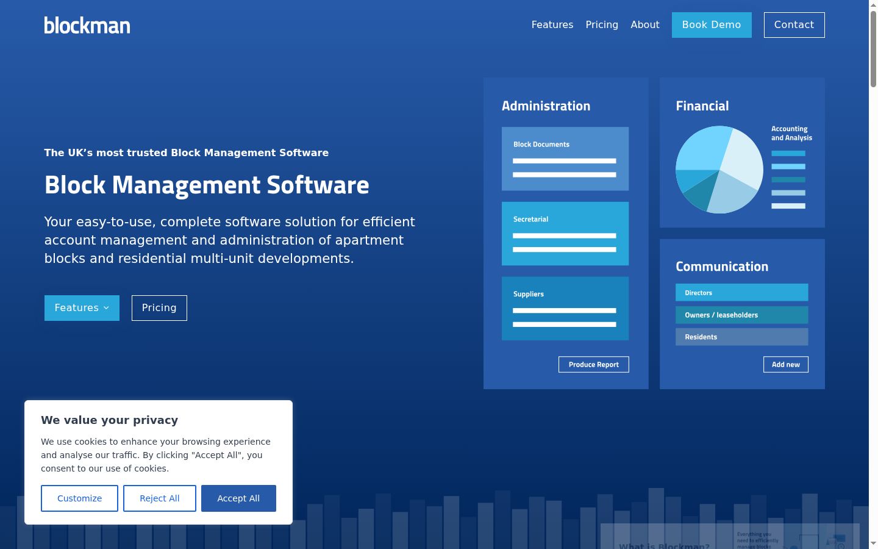Viewport: 878px width, 549px height.
Task: Open the About page link
Action: [645, 25]
